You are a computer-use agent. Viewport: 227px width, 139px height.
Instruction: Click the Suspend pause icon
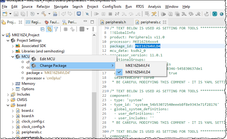(103, 14)
